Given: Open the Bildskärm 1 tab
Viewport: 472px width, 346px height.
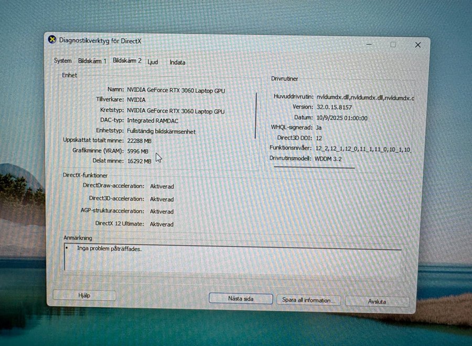Looking at the screenshot, I should [92, 61].
